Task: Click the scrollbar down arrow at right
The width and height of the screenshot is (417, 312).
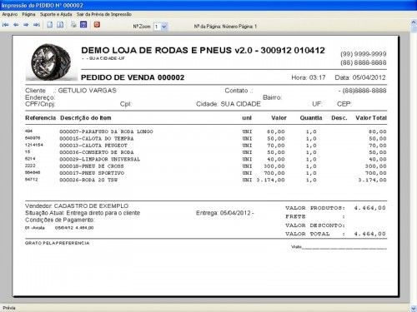Action: tap(414, 308)
